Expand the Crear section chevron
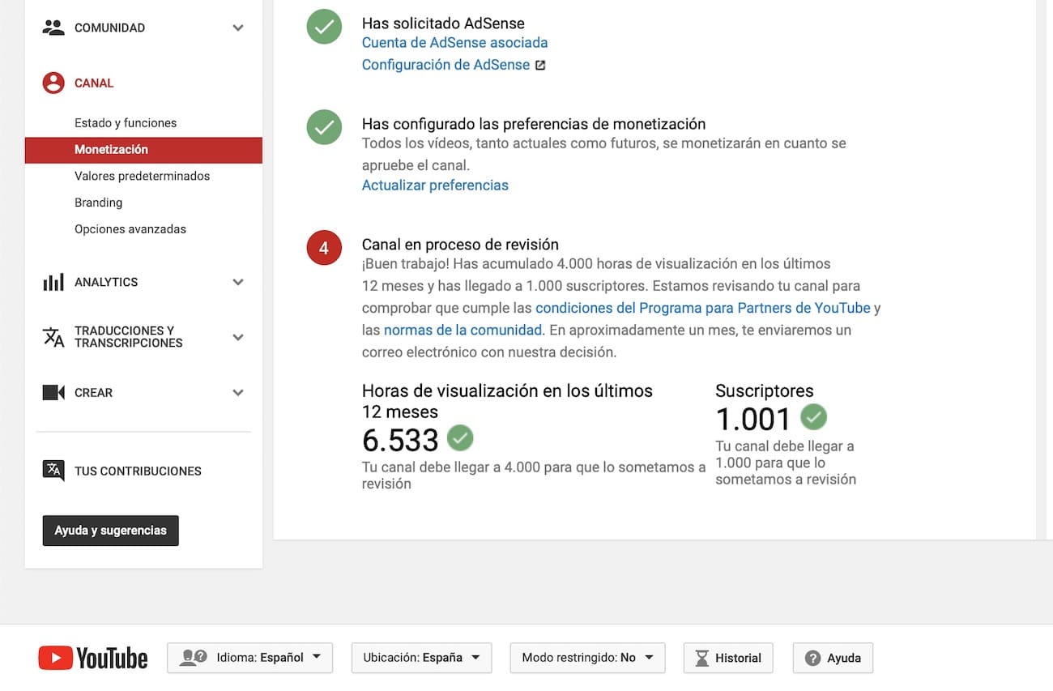The image size is (1053, 691). 238,393
